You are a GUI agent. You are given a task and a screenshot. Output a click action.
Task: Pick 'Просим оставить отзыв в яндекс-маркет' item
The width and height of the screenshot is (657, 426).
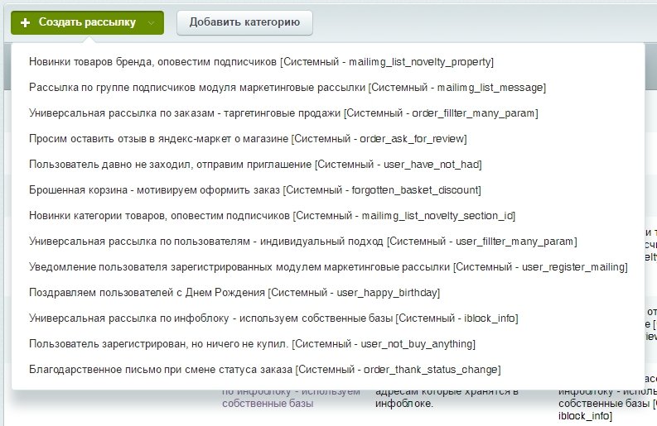point(248,138)
